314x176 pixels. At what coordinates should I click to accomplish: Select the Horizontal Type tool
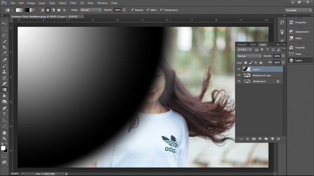coord(4,114)
